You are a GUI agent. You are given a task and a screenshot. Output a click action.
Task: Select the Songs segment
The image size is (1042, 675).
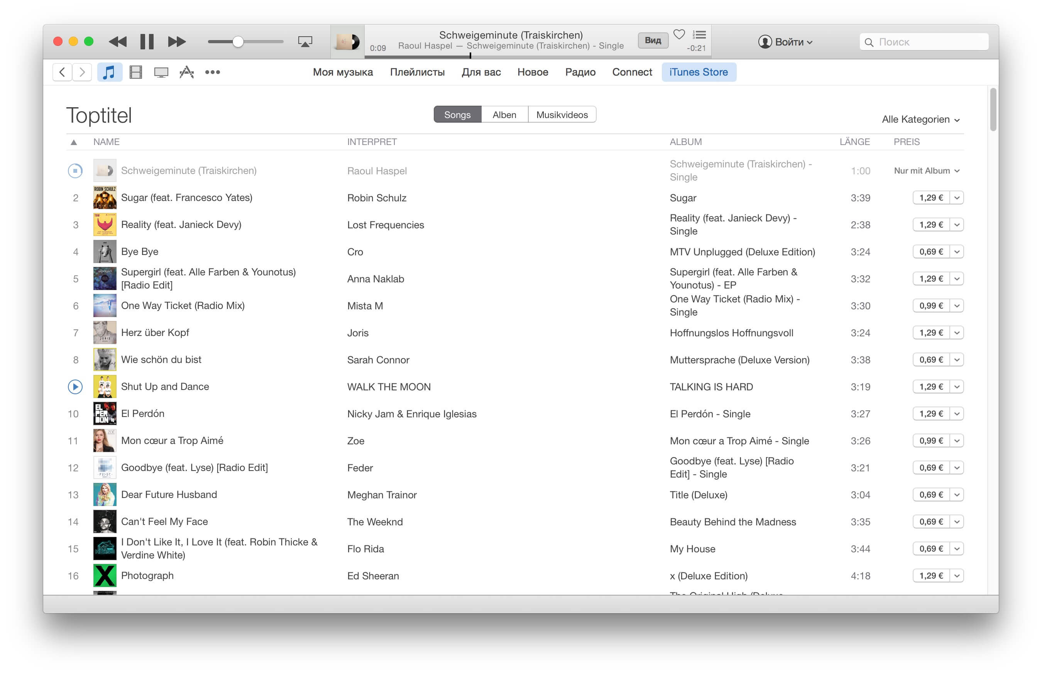(x=457, y=115)
